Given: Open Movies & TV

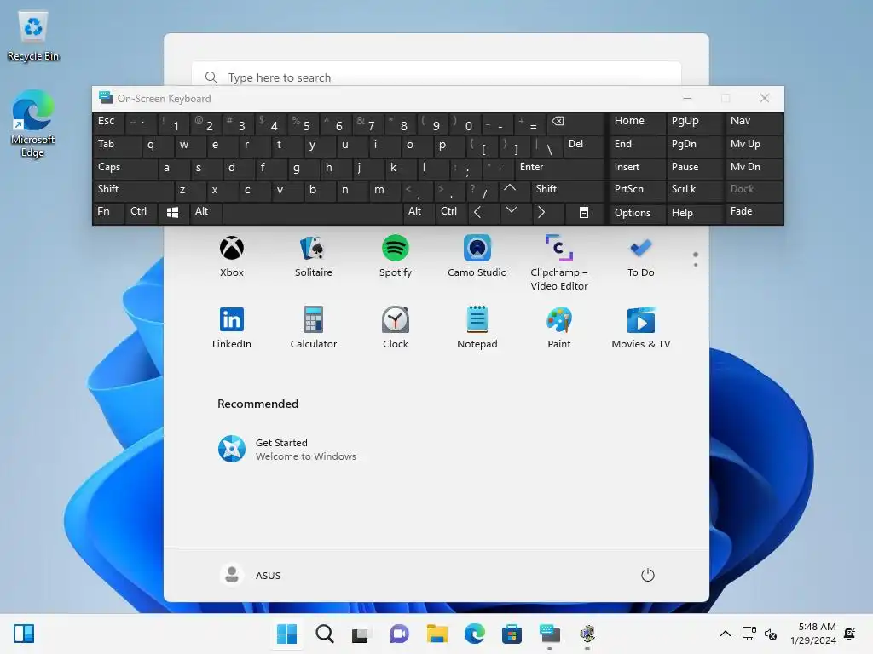Looking at the screenshot, I should coord(641,328).
